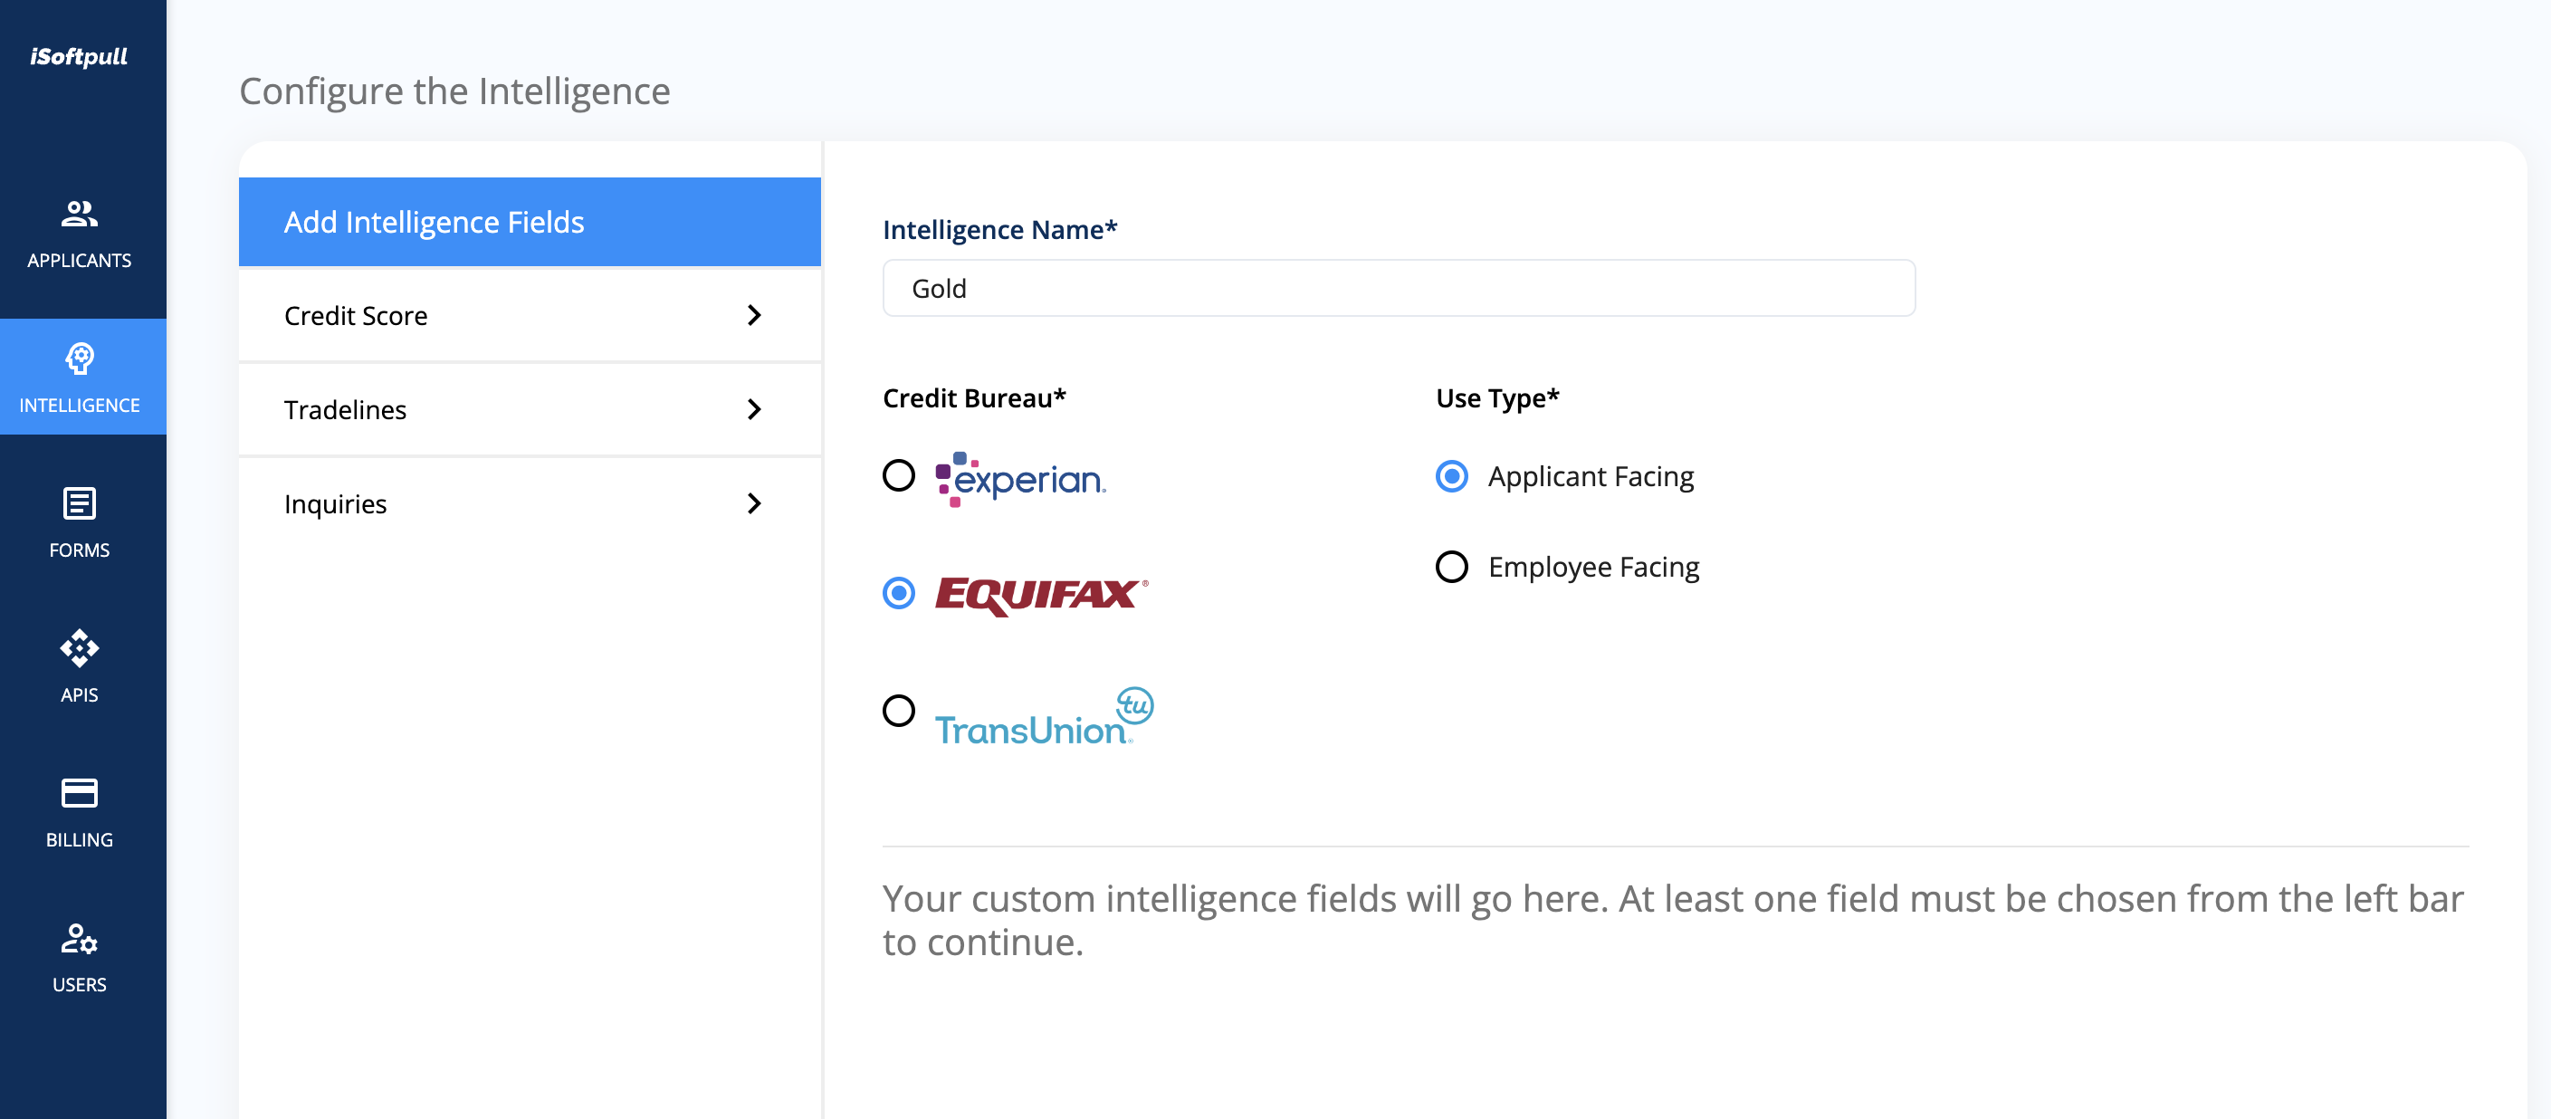Click the Experian logo
The height and width of the screenshot is (1119, 2551).
pos(1020,479)
